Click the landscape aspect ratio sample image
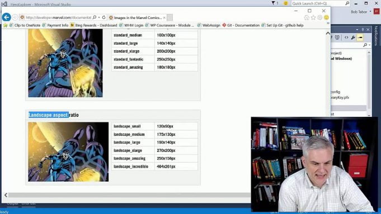 pos(68,152)
